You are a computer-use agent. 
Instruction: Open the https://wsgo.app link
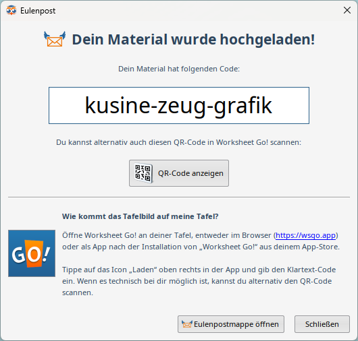(x=305, y=235)
